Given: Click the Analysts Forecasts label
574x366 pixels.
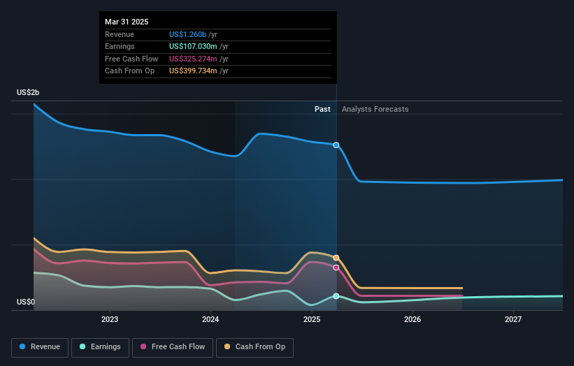Looking at the screenshot, I should click(x=375, y=110).
